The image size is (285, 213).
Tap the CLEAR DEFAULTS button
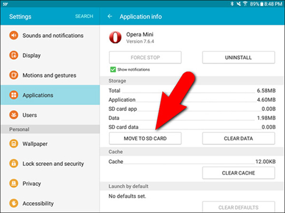[x=238, y=207]
